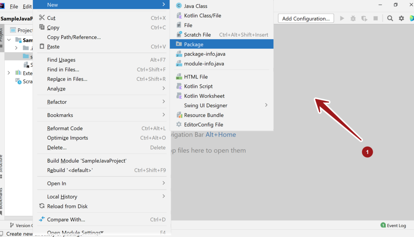Click the Add Configuration button
414x237 pixels.
306,18
